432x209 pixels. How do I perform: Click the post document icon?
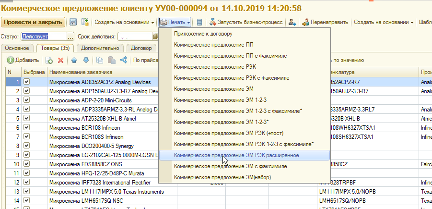pyautogui.click(x=85, y=22)
